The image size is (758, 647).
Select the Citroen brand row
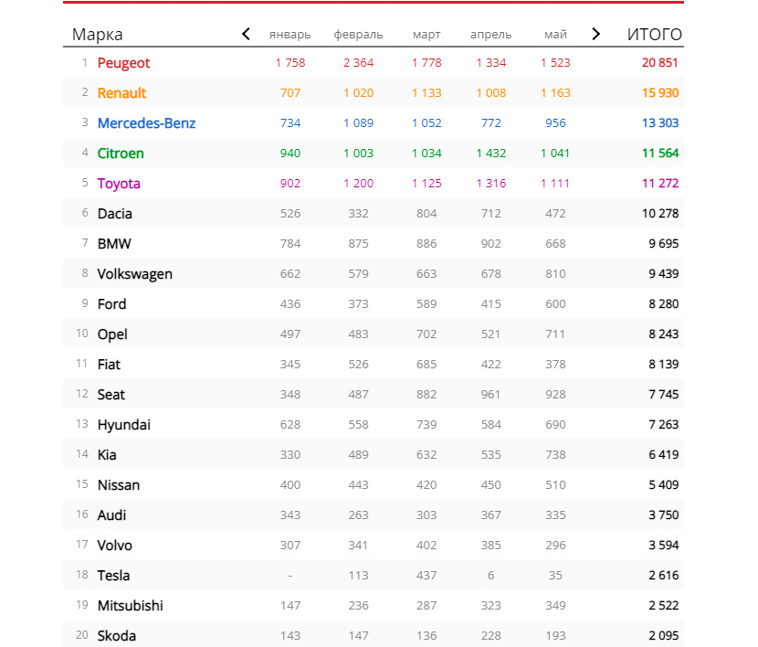121,154
